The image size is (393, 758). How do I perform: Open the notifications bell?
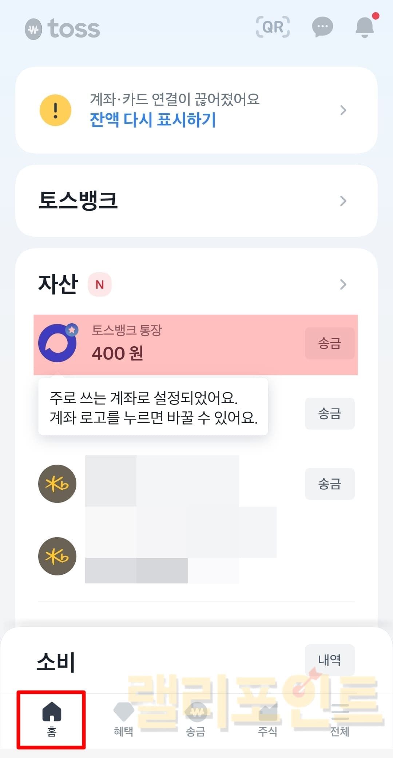pyautogui.click(x=365, y=27)
